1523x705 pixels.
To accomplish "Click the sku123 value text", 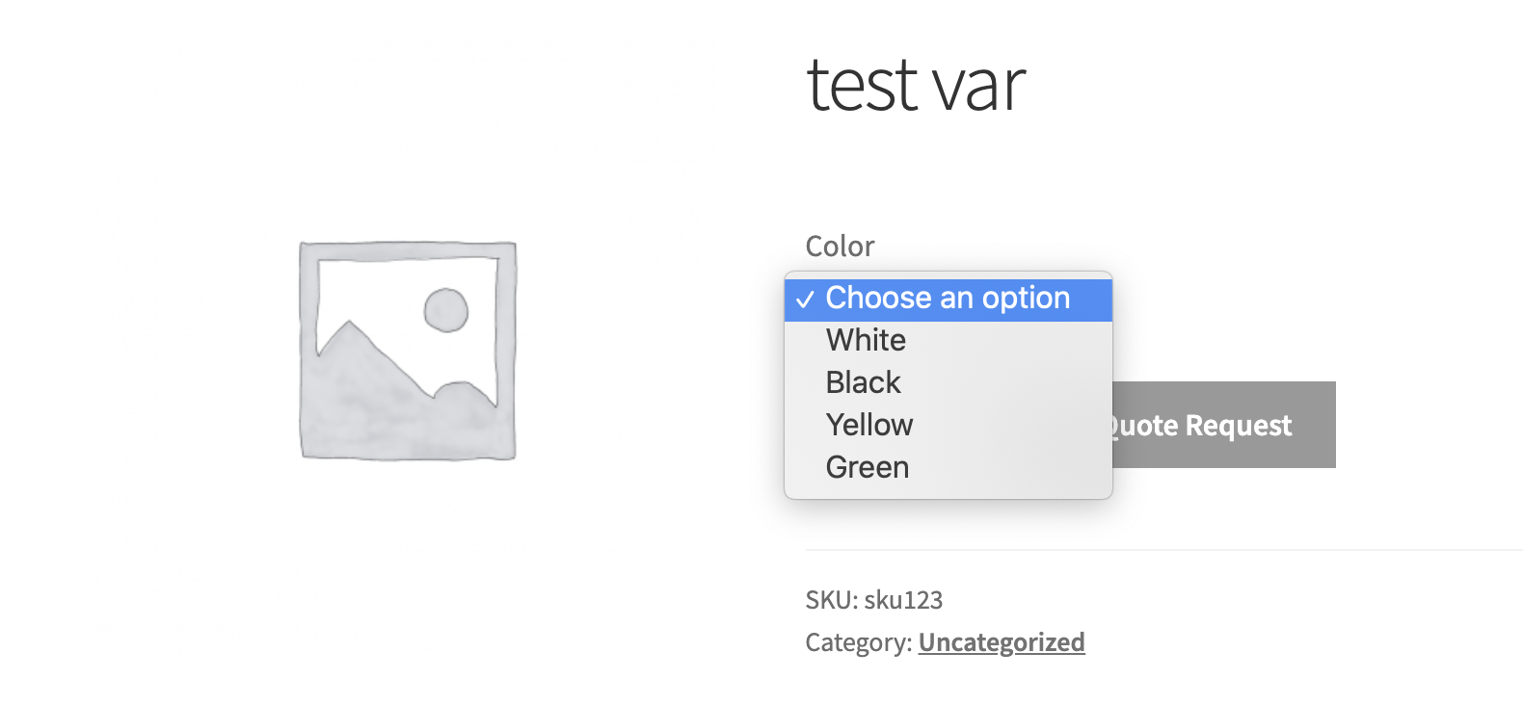I will point(903,600).
